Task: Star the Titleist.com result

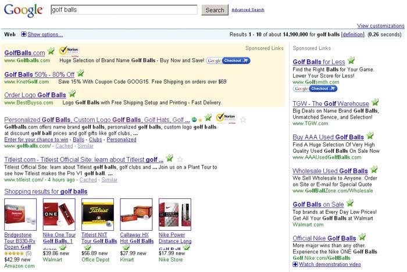Action: (180, 159)
